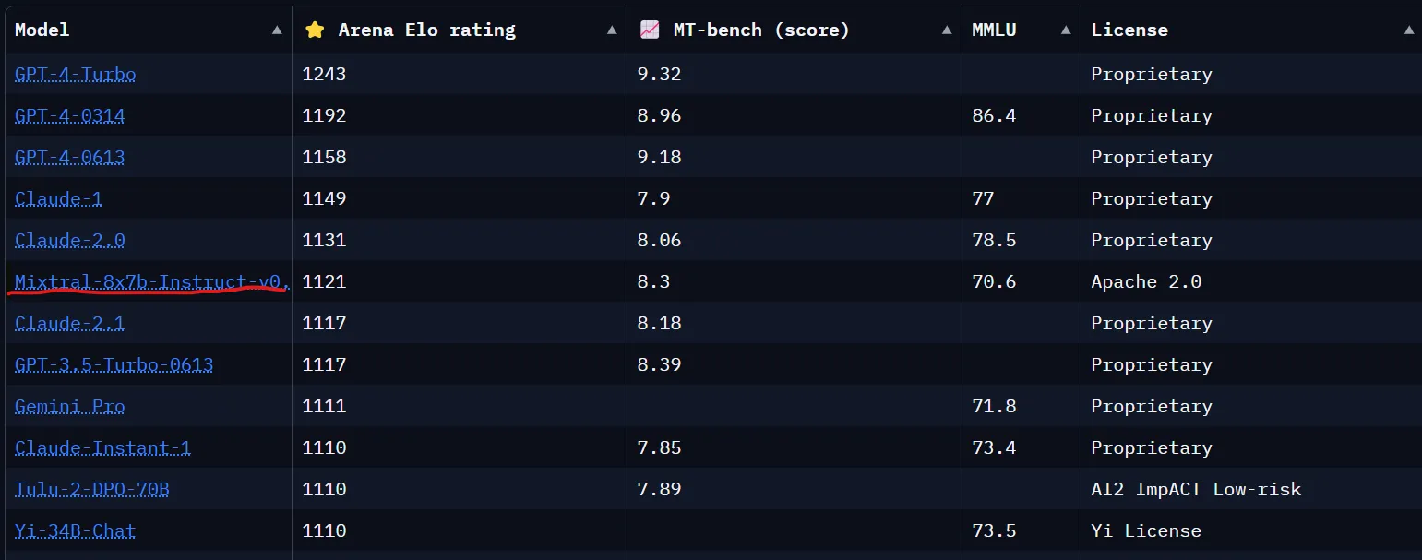Select the Elo value 1131
The width and height of the screenshot is (1422, 560).
tap(325, 240)
